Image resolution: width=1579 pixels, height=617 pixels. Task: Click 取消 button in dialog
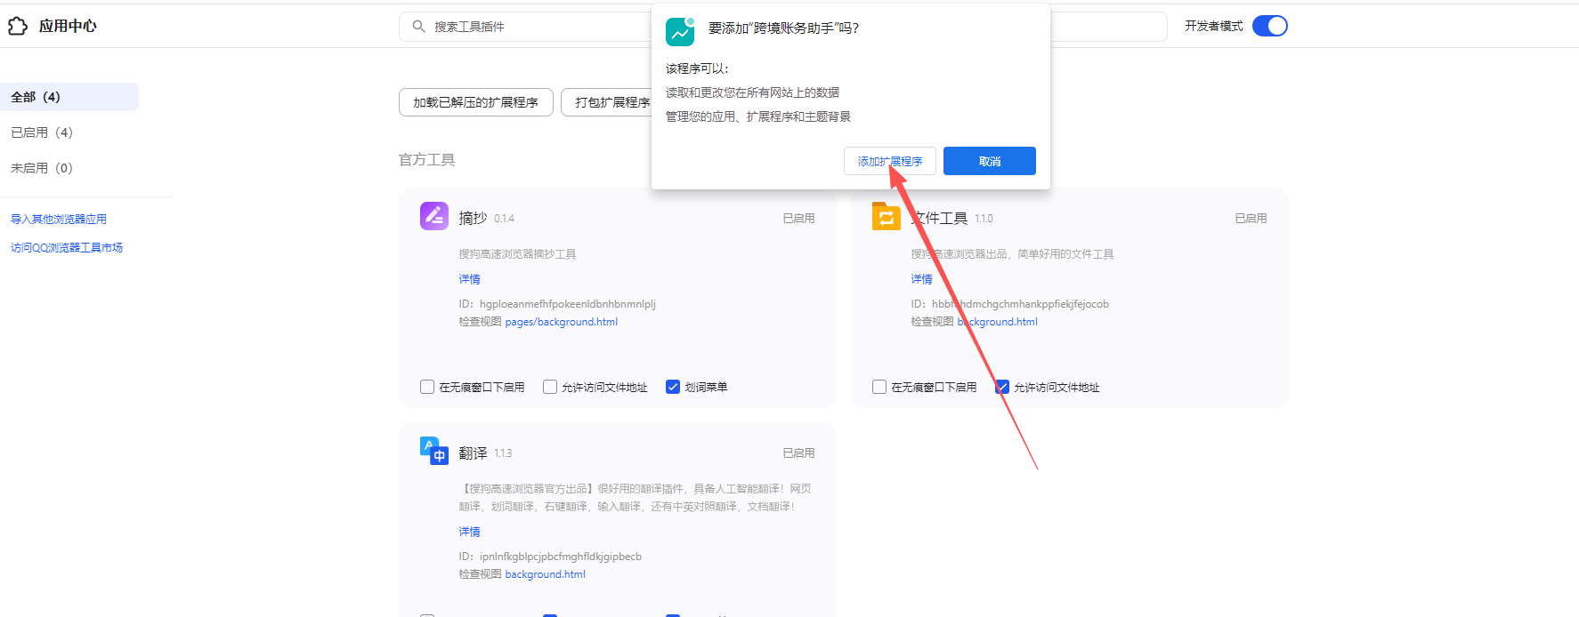[990, 161]
